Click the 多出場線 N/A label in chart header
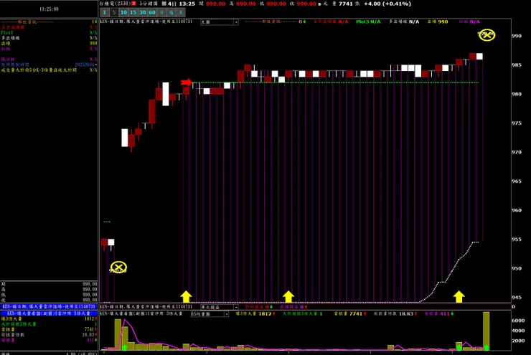 point(404,22)
